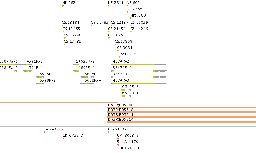Open the CB-0763-3 label text

point(129,148)
